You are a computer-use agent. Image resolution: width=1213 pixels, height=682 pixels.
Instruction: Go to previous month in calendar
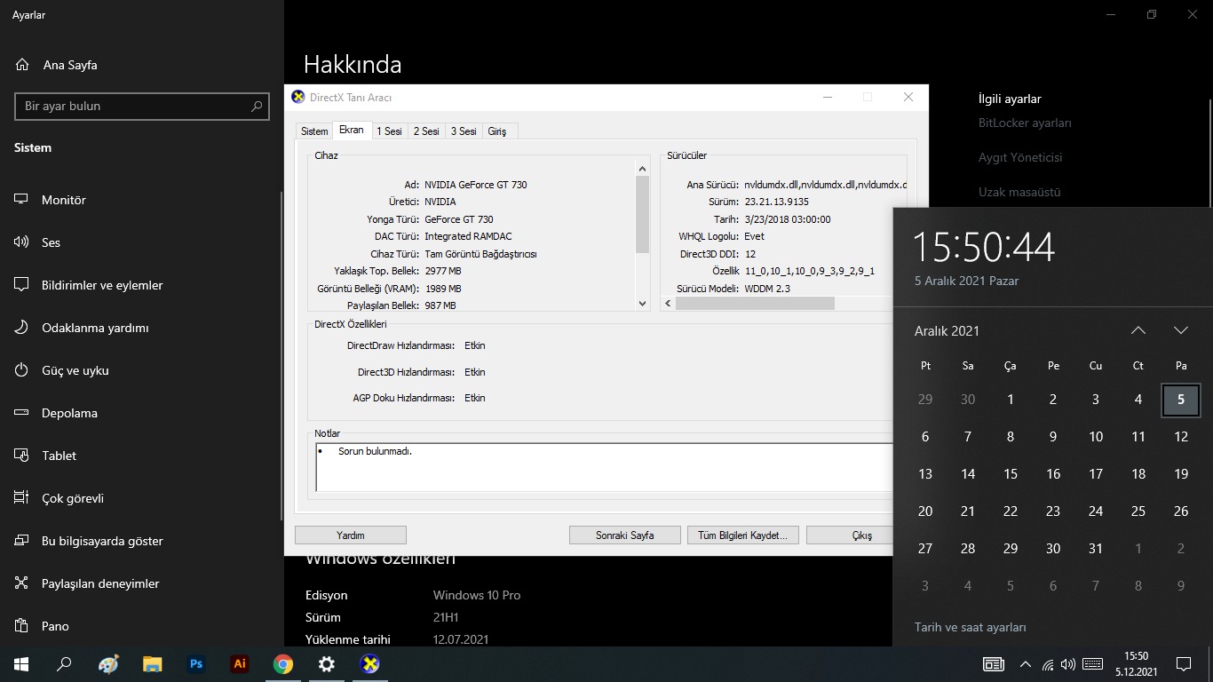click(x=1138, y=330)
